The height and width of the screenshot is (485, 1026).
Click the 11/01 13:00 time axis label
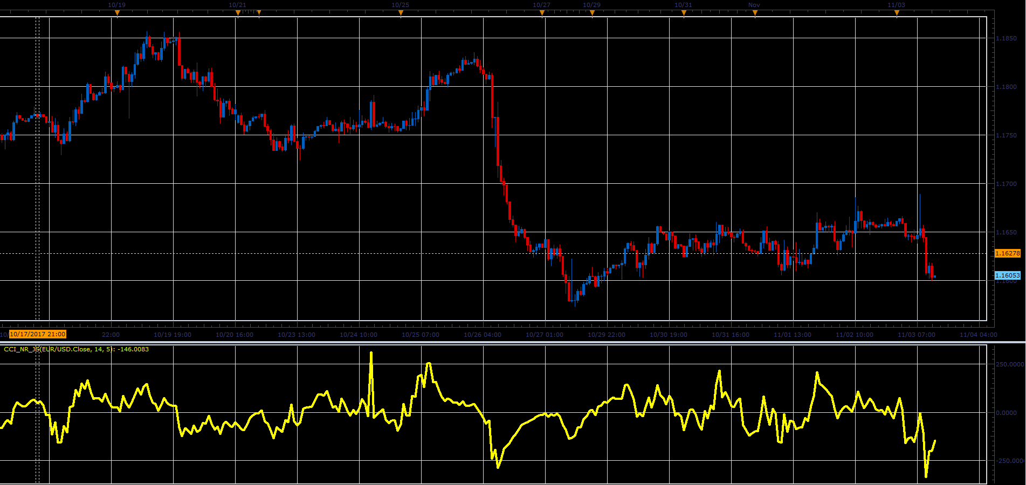(793, 335)
